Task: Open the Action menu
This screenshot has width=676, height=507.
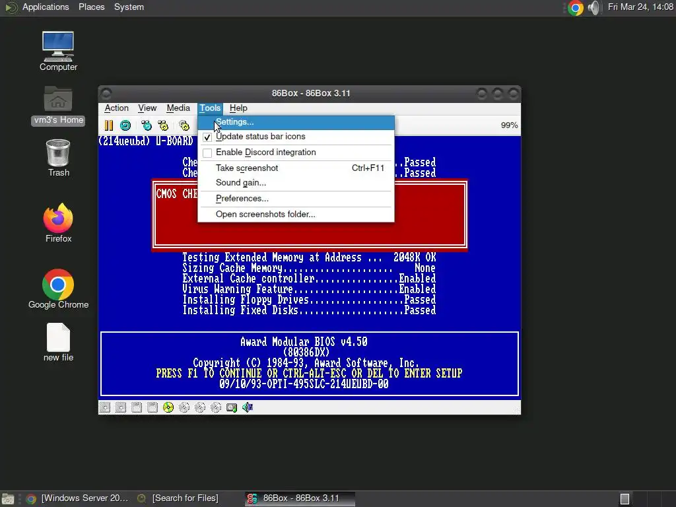Action: pyautogui.click(x=116, y=108)
